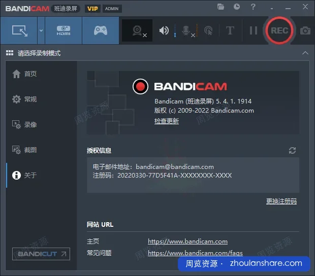Screen dimensions: 315x276
Task: Open the bandicam.com/faqs link
Action: pos(195,253)
